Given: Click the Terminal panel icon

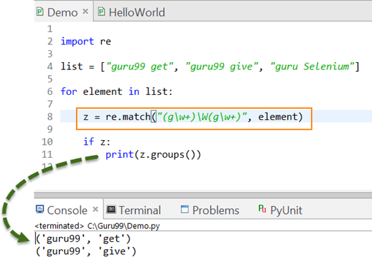Looking at the screenshot, I should [x=111, y=209].
